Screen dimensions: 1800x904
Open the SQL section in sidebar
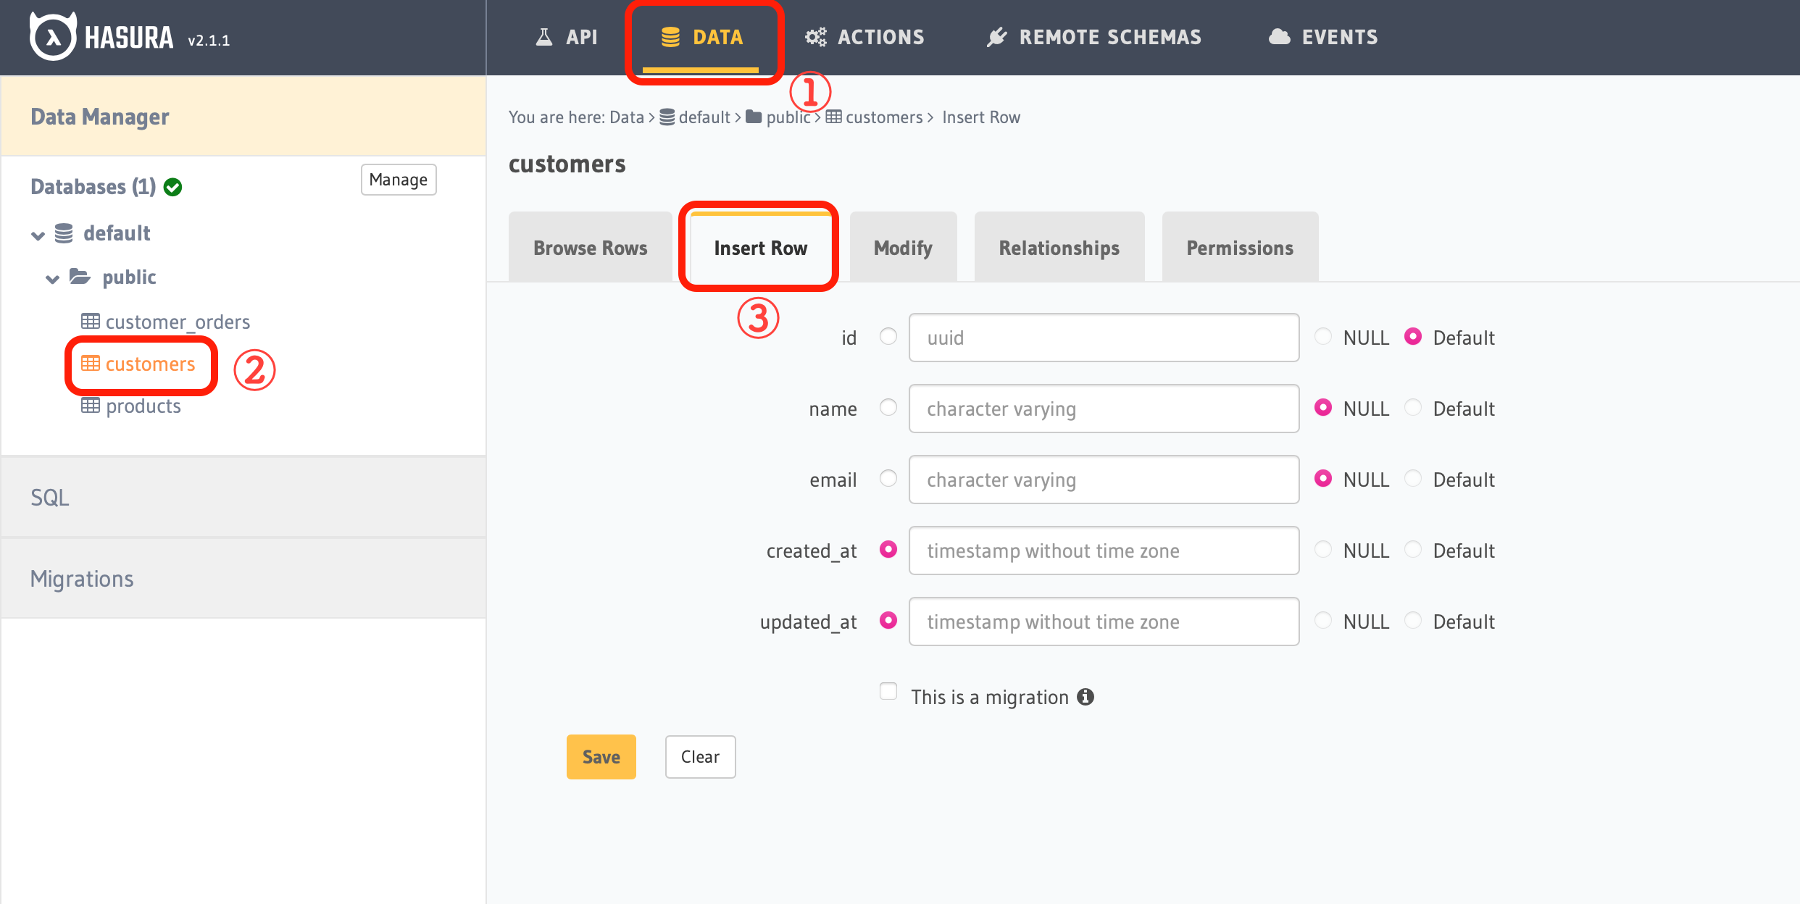click(50, 498)
